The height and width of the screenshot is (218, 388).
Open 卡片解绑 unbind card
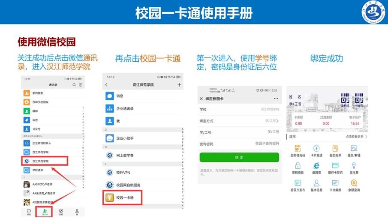[335, 185]
